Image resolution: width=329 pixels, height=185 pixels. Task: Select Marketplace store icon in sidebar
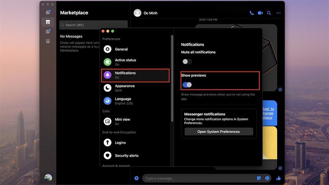48,22
